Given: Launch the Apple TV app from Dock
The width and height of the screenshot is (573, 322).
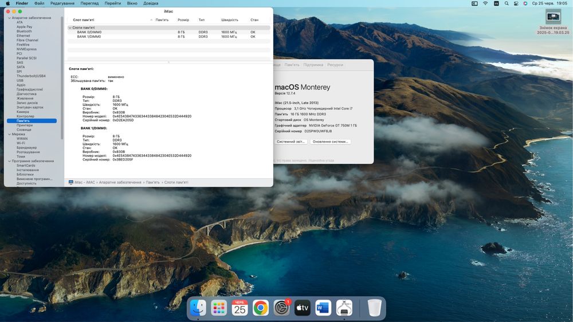Looking at the screenshot, I should point(302,308).
